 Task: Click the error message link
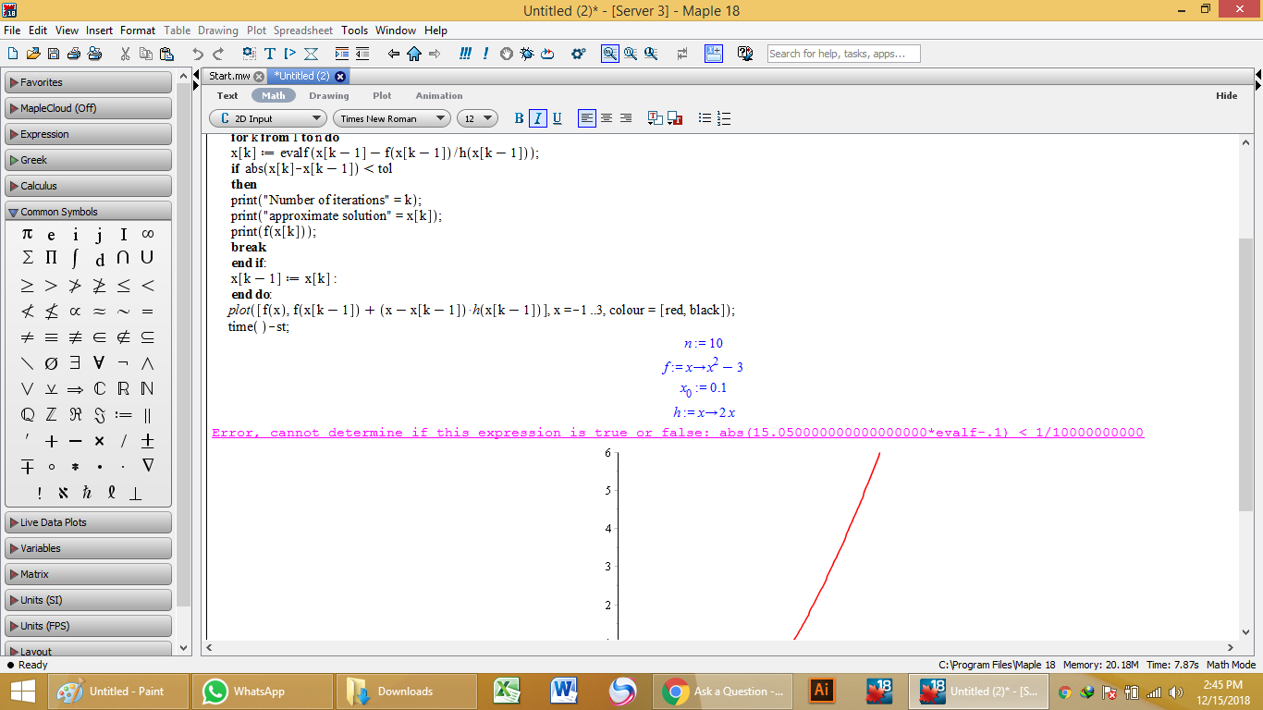[678, 433]
